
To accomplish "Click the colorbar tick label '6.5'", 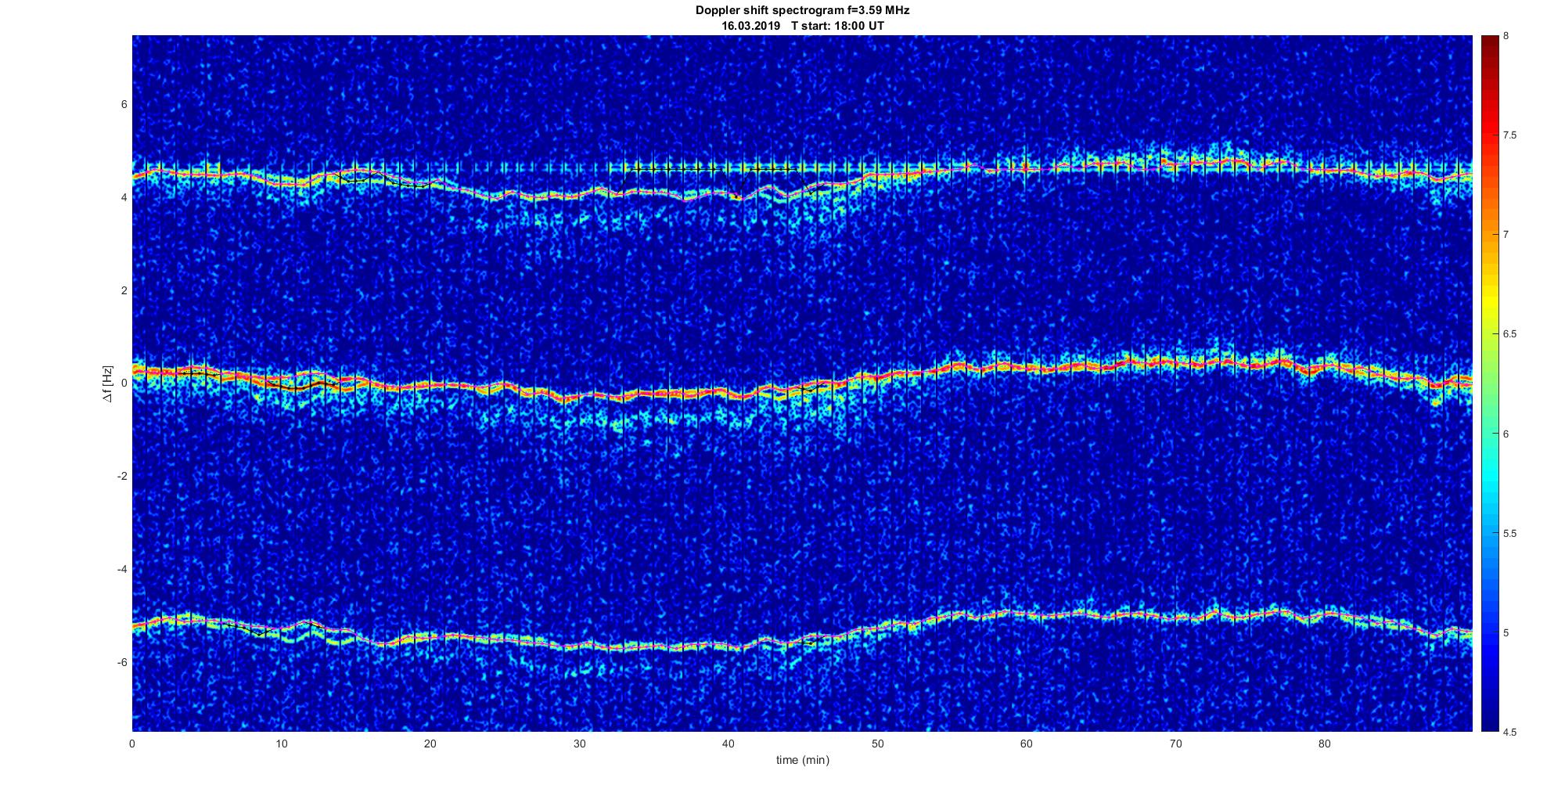I will click(x=1510, y=334).
